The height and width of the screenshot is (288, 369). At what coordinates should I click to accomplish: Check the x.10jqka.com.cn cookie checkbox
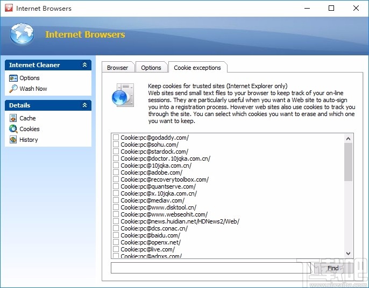pos(116,193)
